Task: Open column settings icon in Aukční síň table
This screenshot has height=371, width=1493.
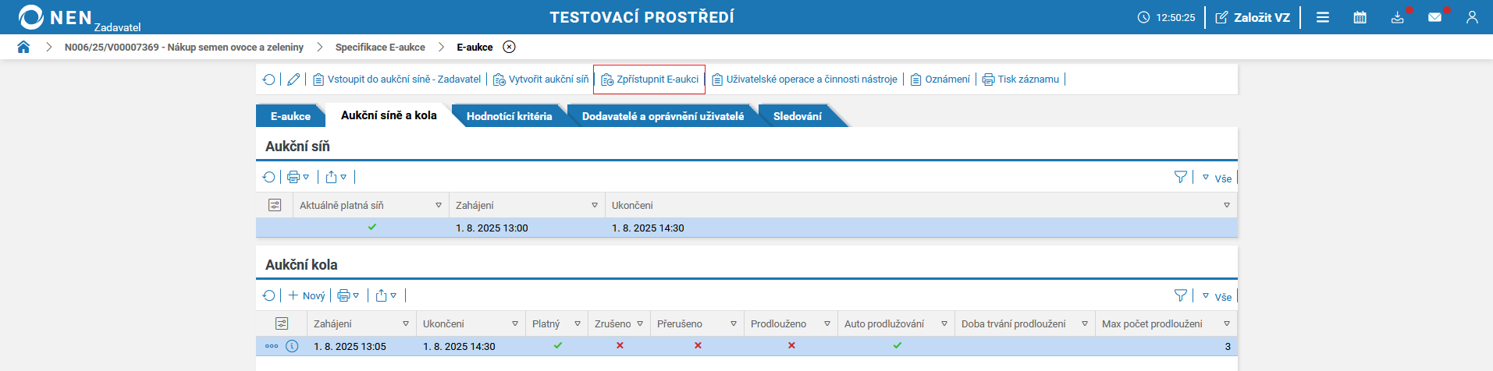Action: [275, 205]
